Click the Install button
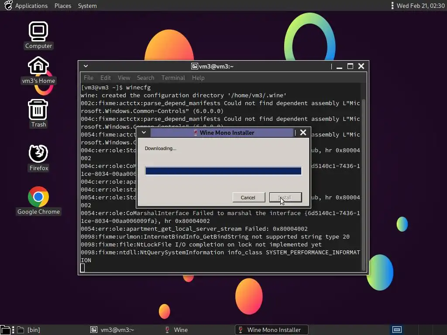The image size is (447, 335). (285, 198)
